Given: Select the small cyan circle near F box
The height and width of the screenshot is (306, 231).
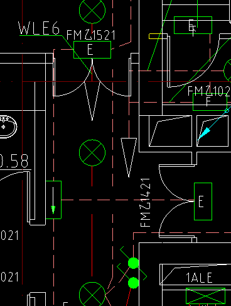Looking at the screenshot, I should click(227, 110).
